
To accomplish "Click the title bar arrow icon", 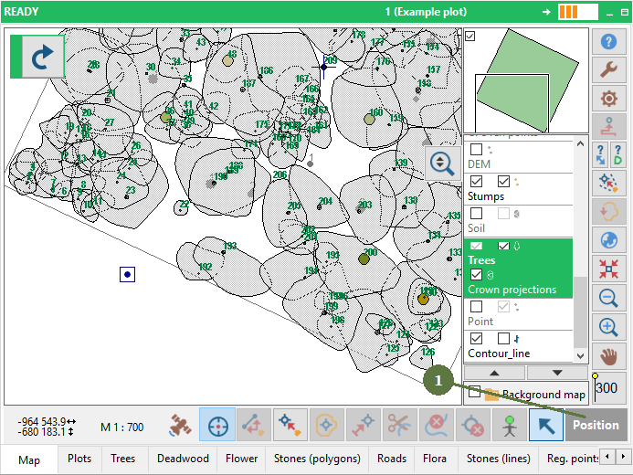I will 546,12.
